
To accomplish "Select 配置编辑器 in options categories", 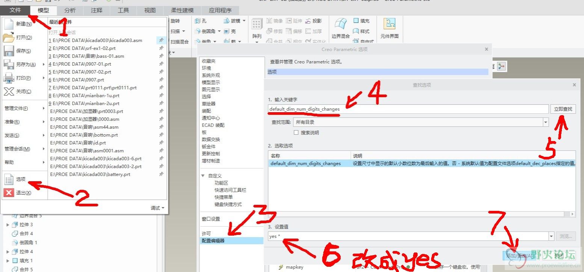I will tap(231, 240).
